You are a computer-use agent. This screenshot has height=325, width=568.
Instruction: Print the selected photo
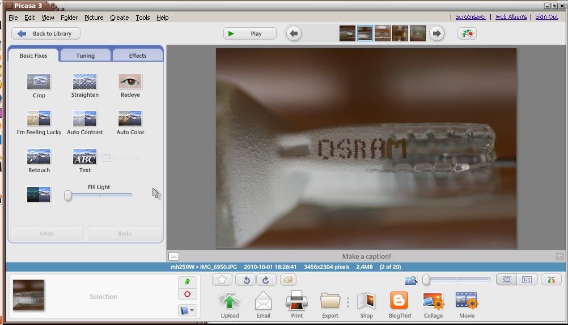click(x=296, y=305)
